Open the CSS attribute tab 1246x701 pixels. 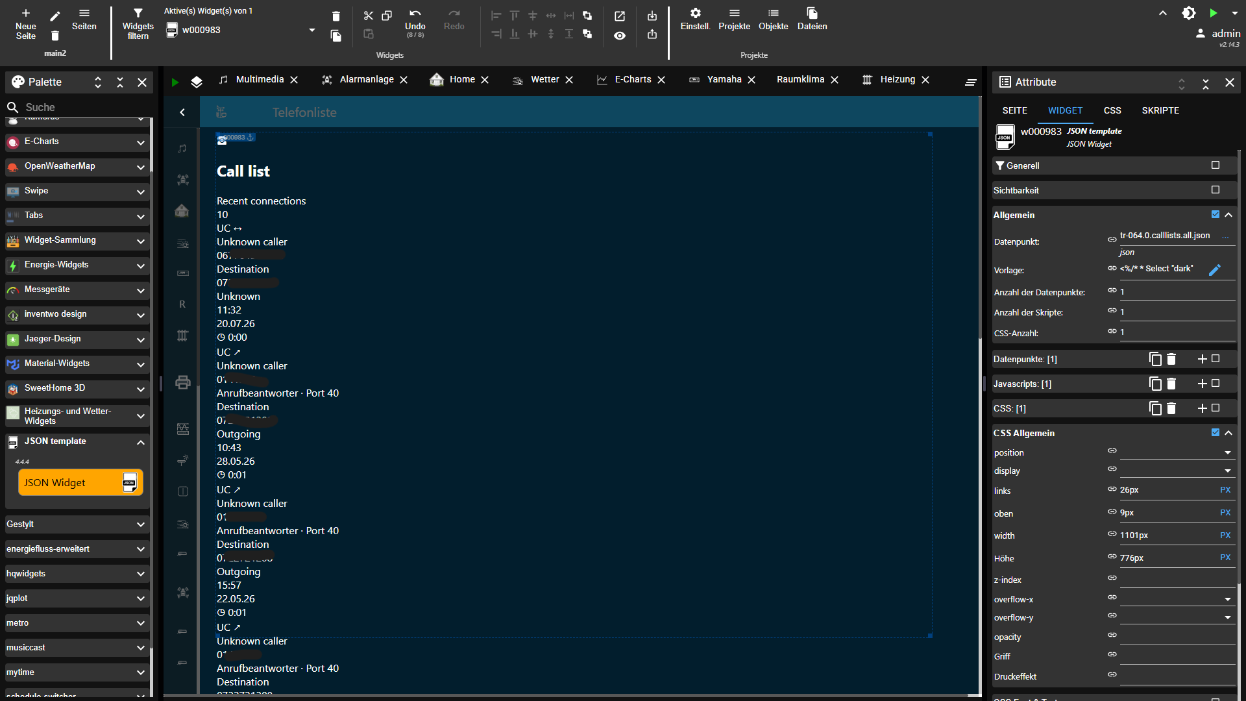click(x=1112, y=110)
